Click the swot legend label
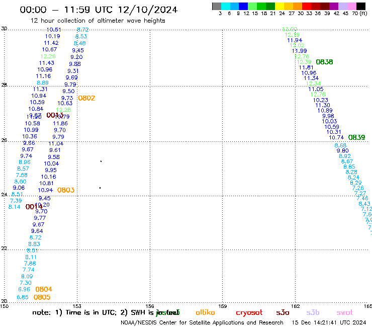Viewport: 372px width, 327px height. [345, 312]
